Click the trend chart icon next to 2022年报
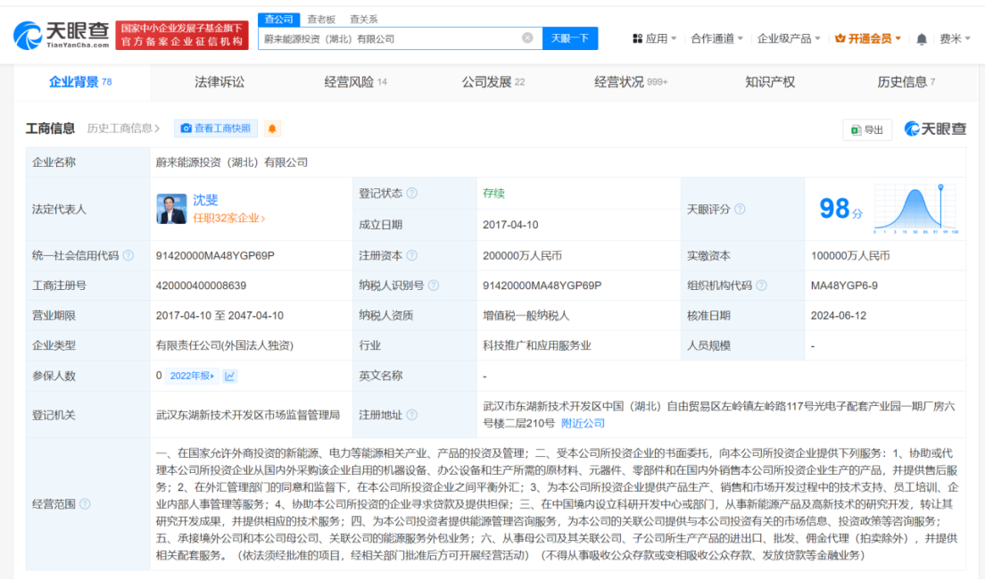Screen dimensions: 985x580 click(229, 375)
